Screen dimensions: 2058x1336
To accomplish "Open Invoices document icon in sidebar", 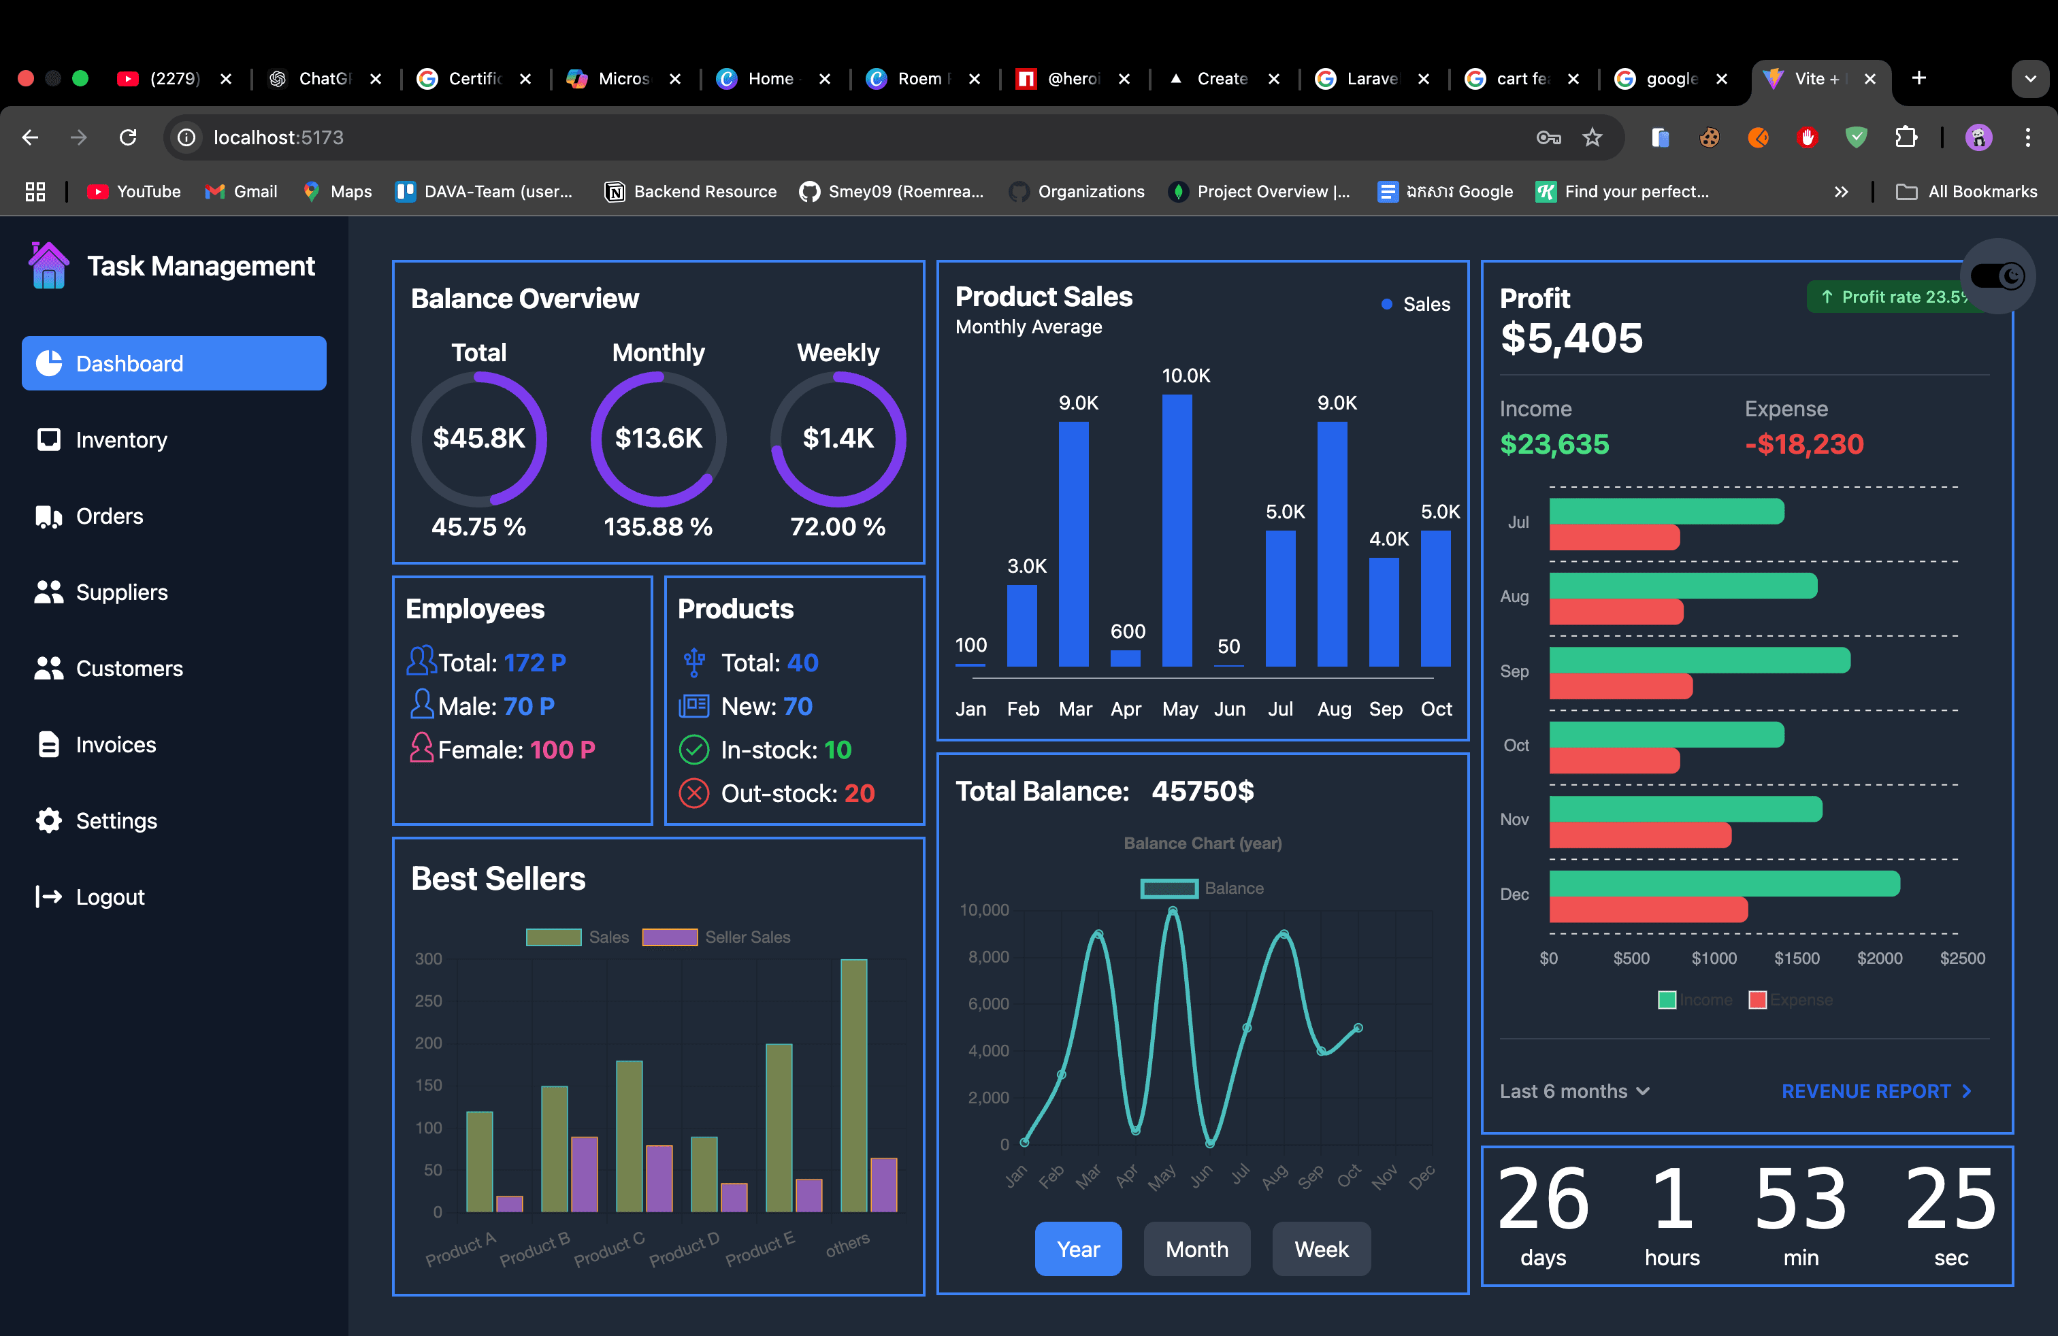I will pos(48,744).
